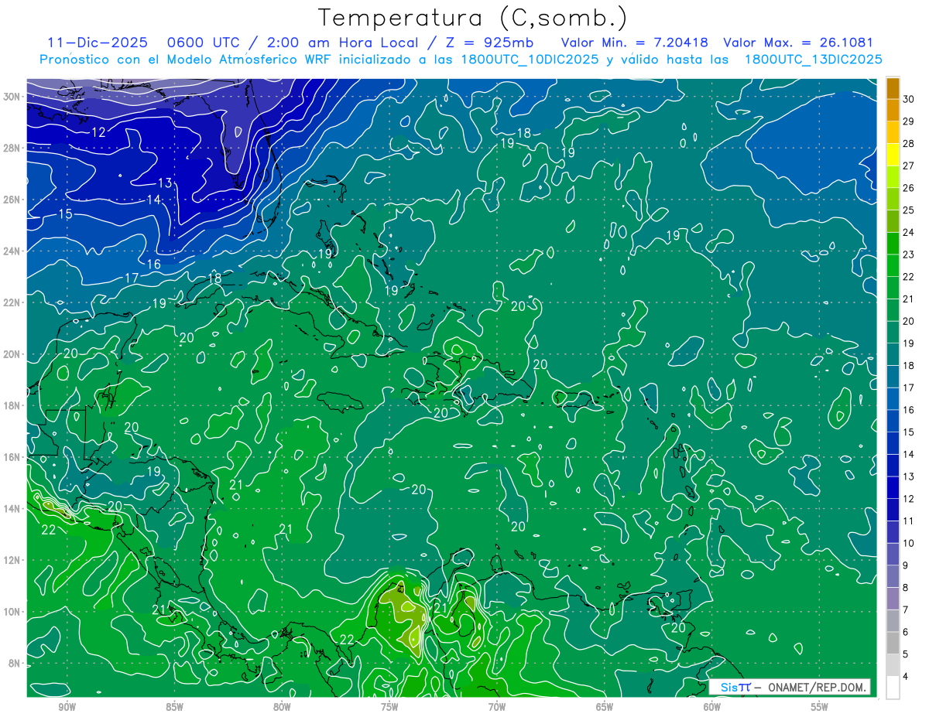Image resolution: width=929 pixels, height=717 pixels.
Task: Click the "15" contour label on the map
Action: [65, 213]
